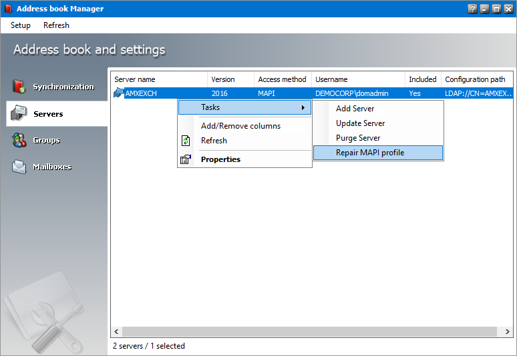The width and height of the screenshot is (517, 356).
Task: Open Add/Remove columns option
Action: [x=240, y=126]
